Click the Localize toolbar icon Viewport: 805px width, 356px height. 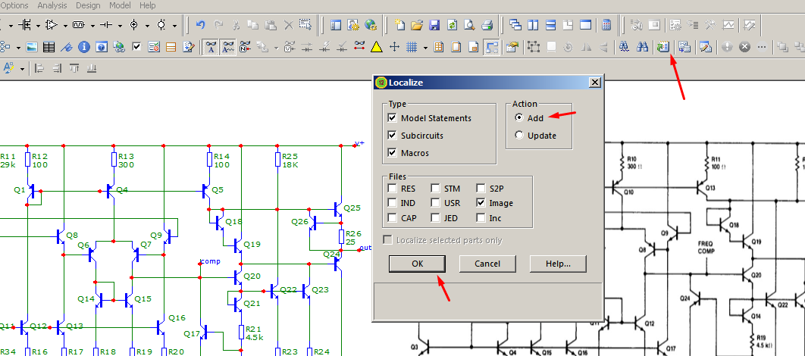[662, 47]
